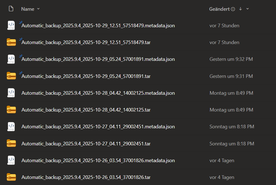Image resolution: width=276 pixels, height=185 pixels.
Task: Click JSON icon for 03.54_37001826 metadata file
Action: pyautogui.click(x=11, y=160)
